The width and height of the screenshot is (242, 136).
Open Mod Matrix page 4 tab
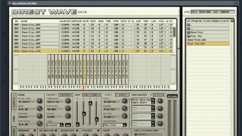(x=163, y=95)
